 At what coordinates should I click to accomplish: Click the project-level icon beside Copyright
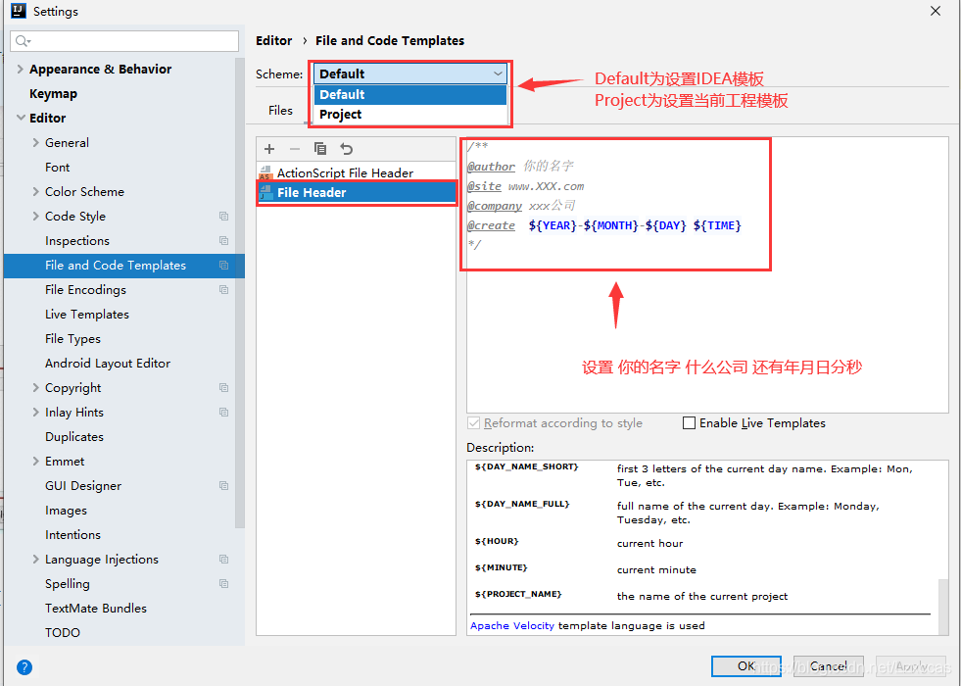pos(223,388)
